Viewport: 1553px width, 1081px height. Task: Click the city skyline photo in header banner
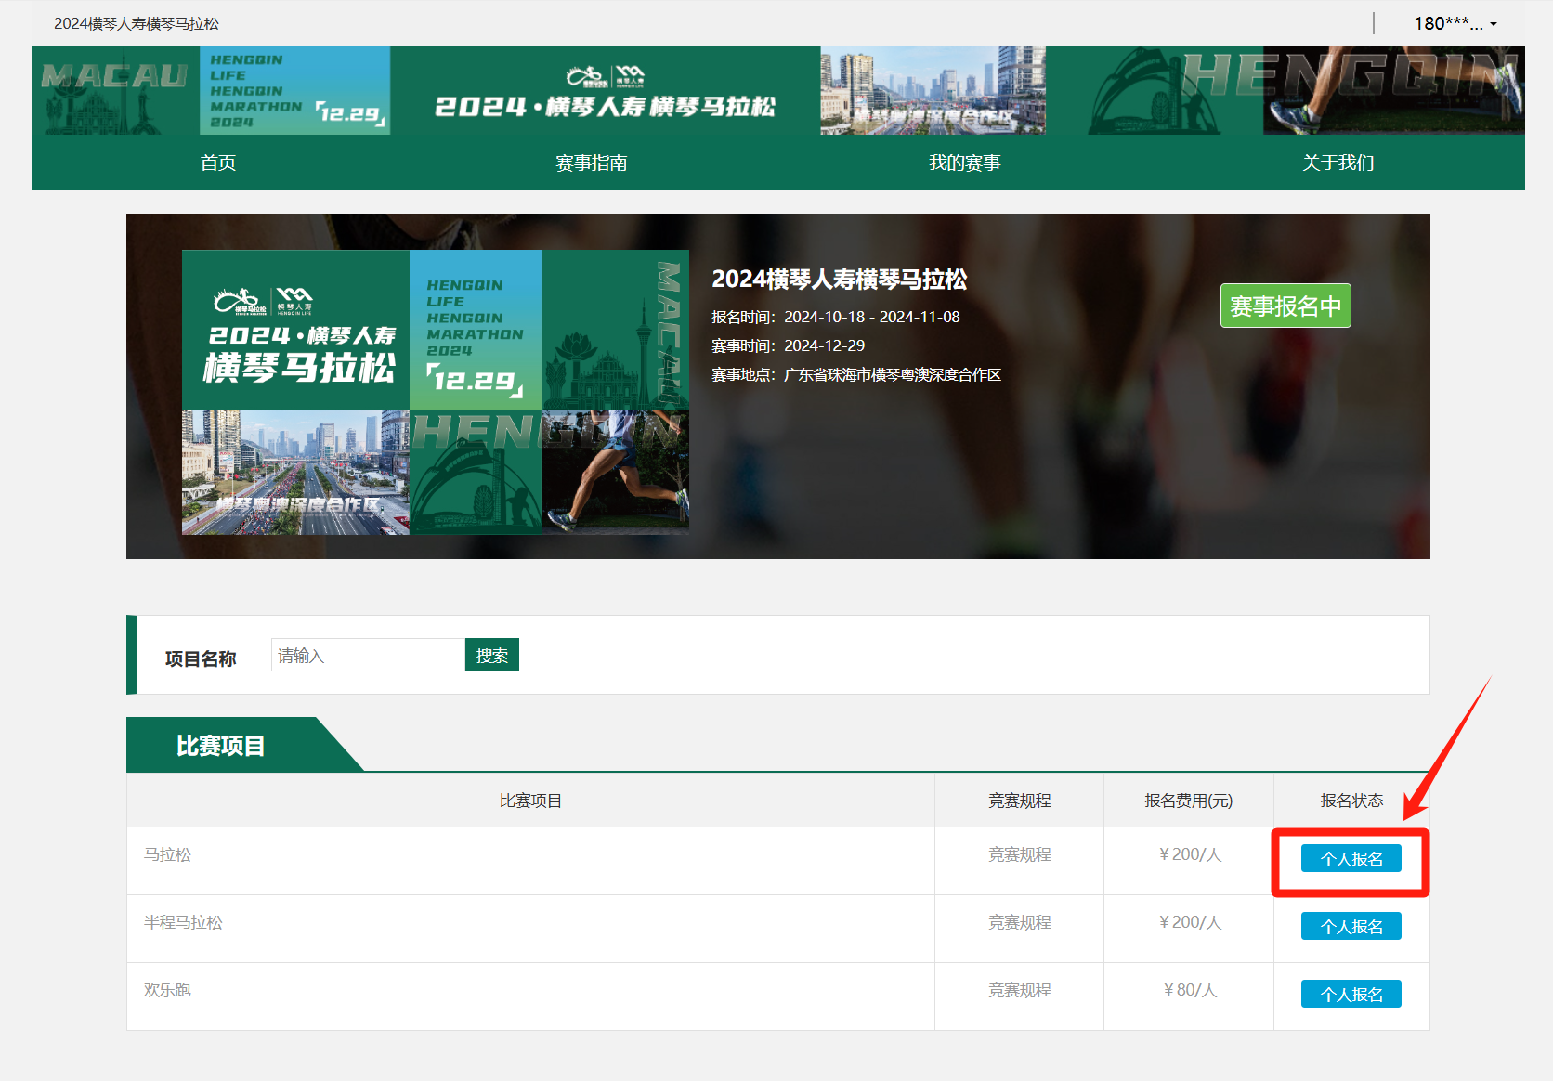pyautogui.click(x=933, y=90)
